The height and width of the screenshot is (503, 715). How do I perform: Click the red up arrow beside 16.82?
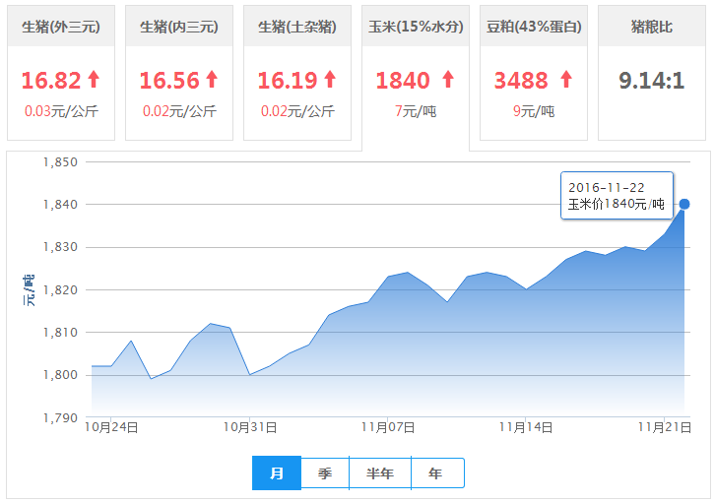coord(94,80)
